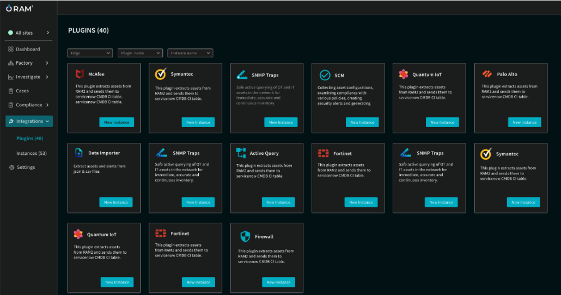Click the SCM card title
Image resolution: width=561 pixels, height=295 pixels.
(x=339, y=76)
